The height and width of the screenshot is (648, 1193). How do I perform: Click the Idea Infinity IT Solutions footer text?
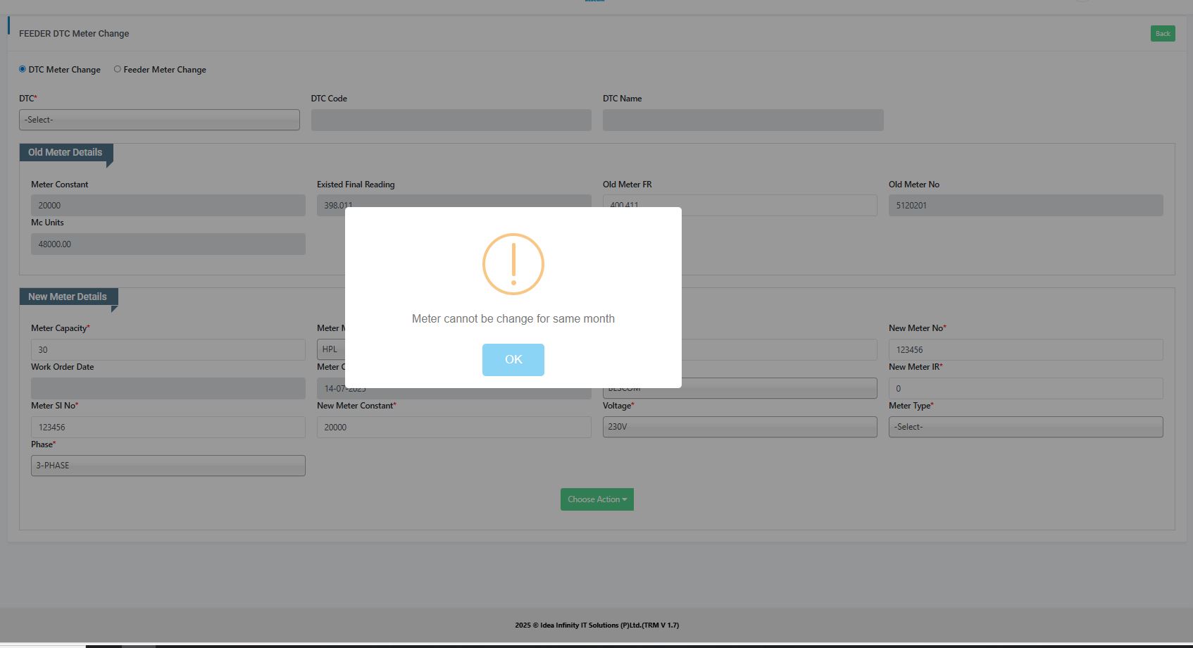pyautogui.click(x=597, y=625)
